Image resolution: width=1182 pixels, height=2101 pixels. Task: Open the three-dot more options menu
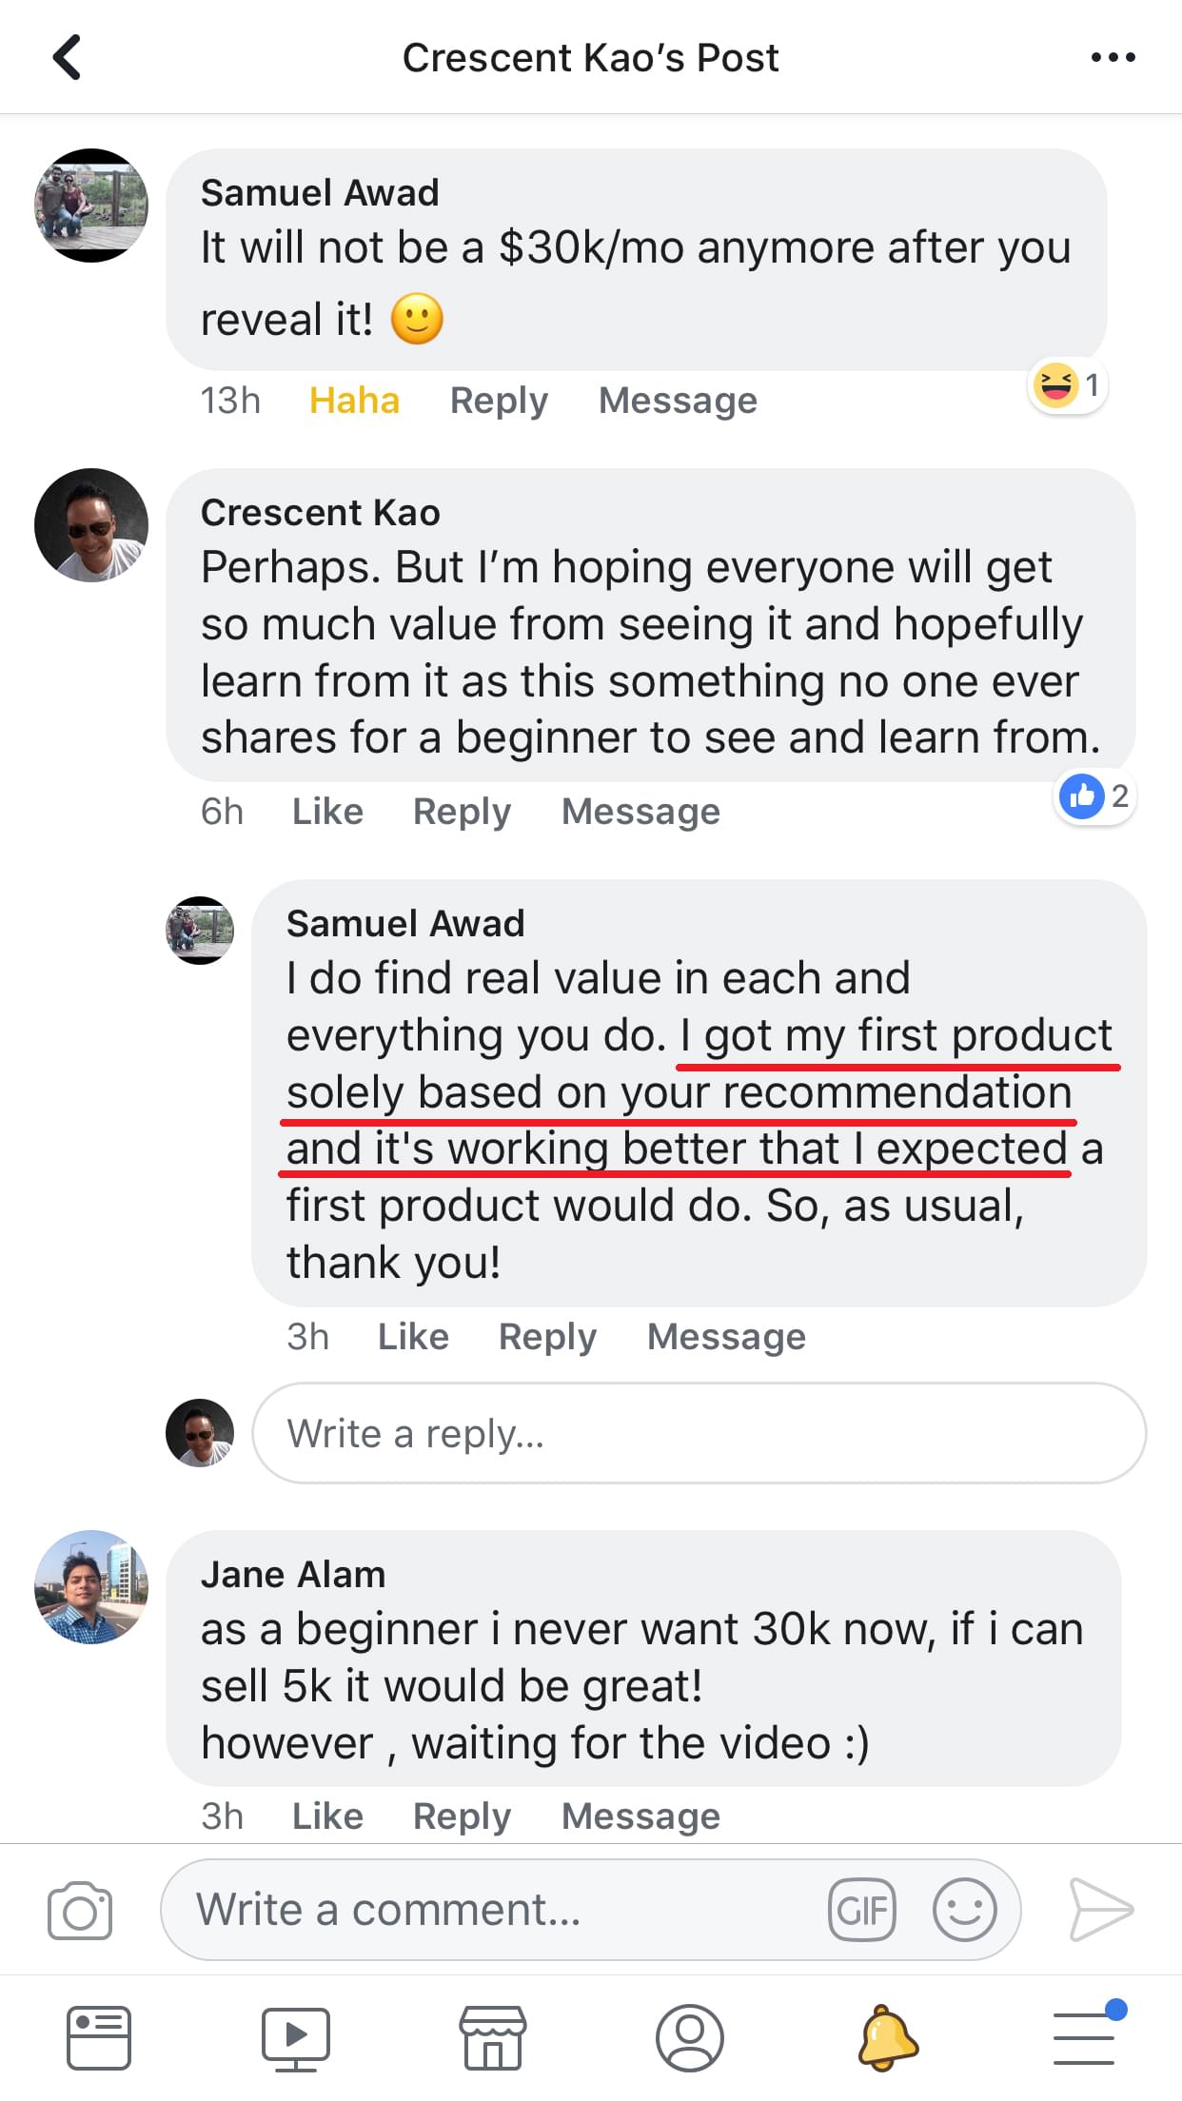point(1113,57)
